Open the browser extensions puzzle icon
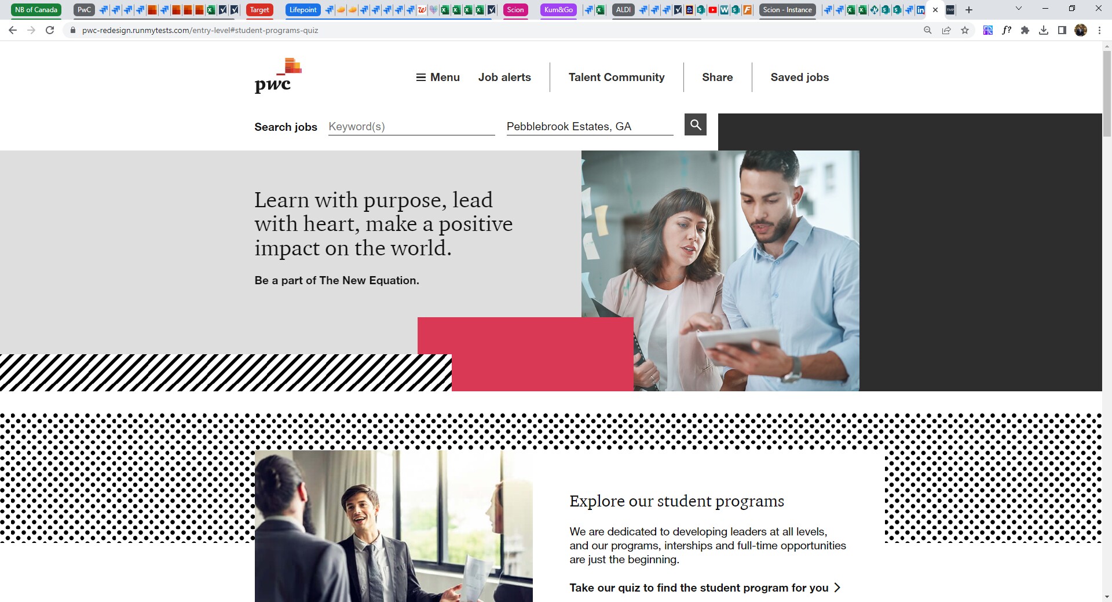Viewport: 1112px width, 602px height. (x=1025, y=30)
